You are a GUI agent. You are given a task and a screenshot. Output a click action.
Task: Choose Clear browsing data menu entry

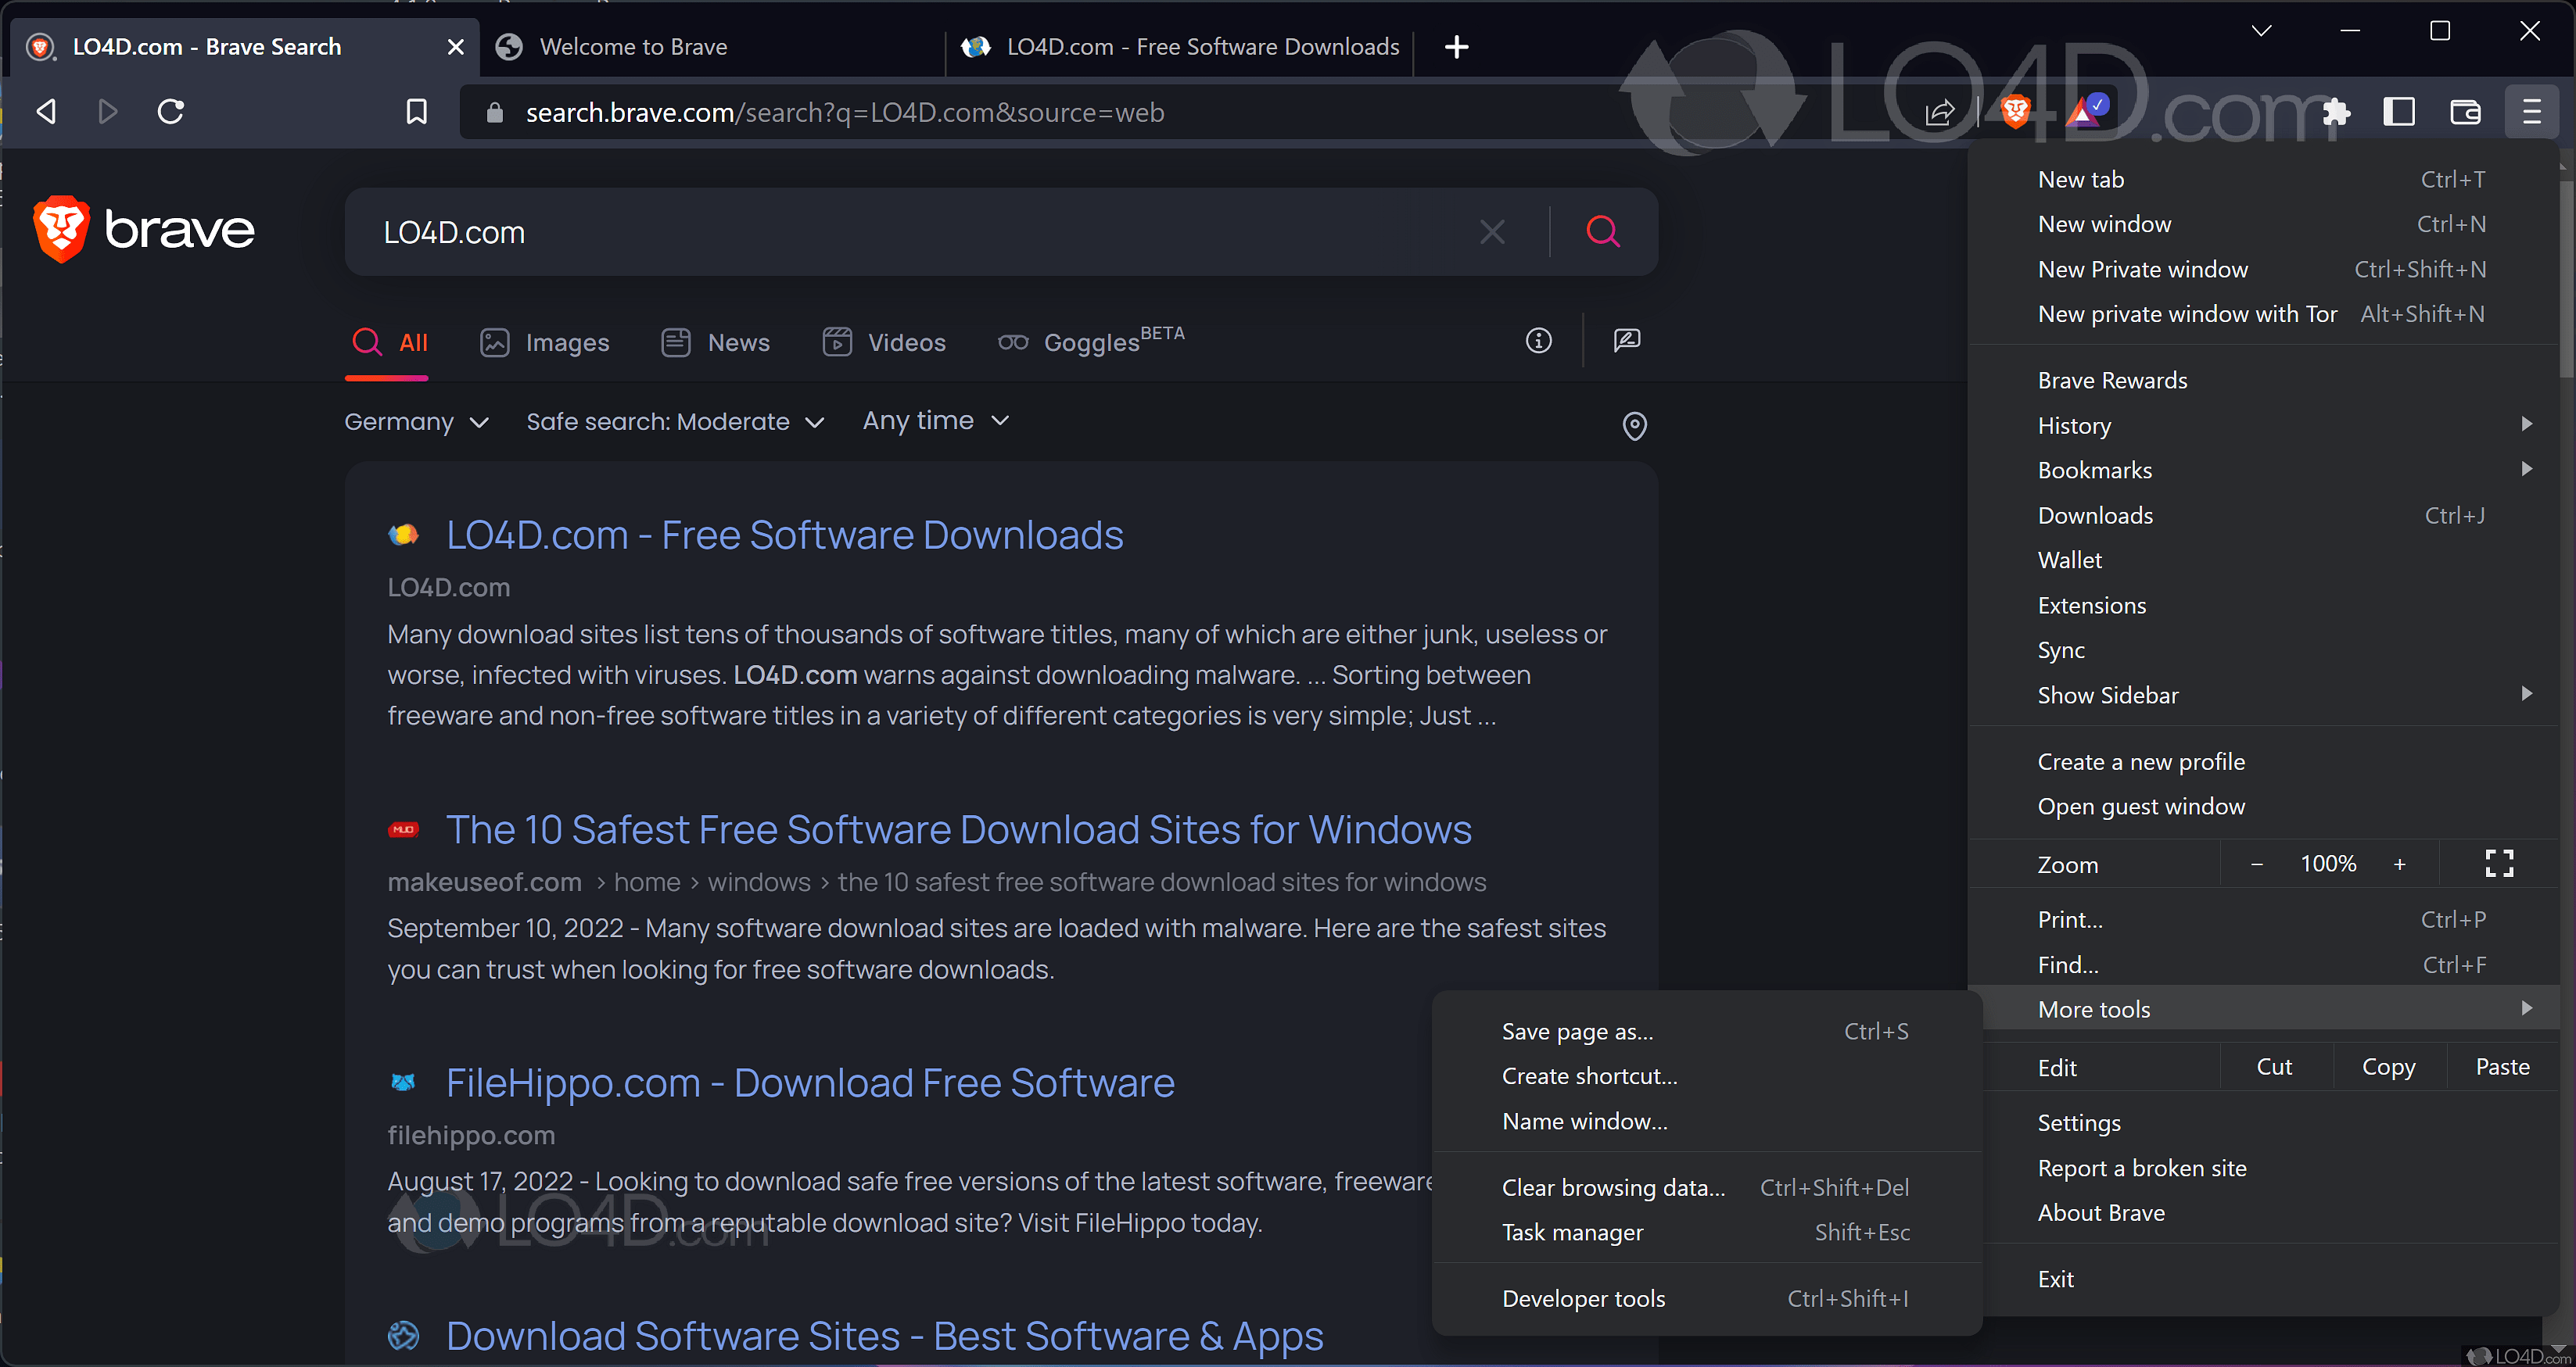(1613, 1187)
